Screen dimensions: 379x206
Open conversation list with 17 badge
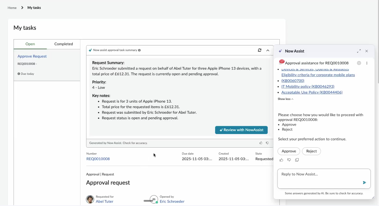[281, 63]
